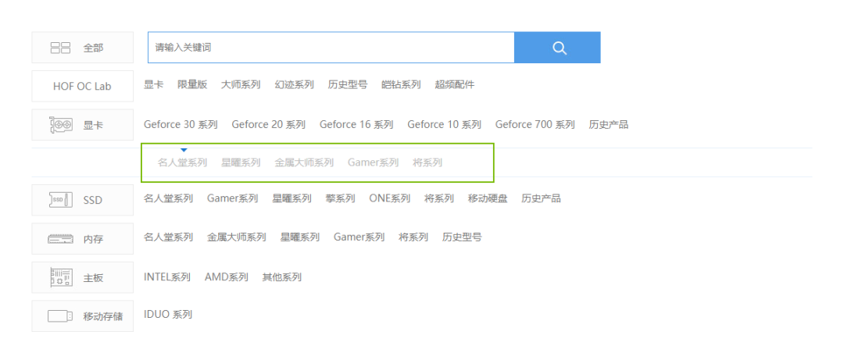Image resolution: width=844 pixels, height=360 pixels.
Task: Click the memory stick icon beside 内存
Action: point(60,239)
